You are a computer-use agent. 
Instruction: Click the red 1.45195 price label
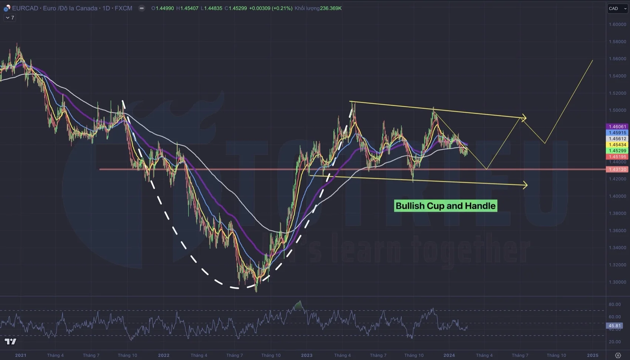click(x=617, y=157)
